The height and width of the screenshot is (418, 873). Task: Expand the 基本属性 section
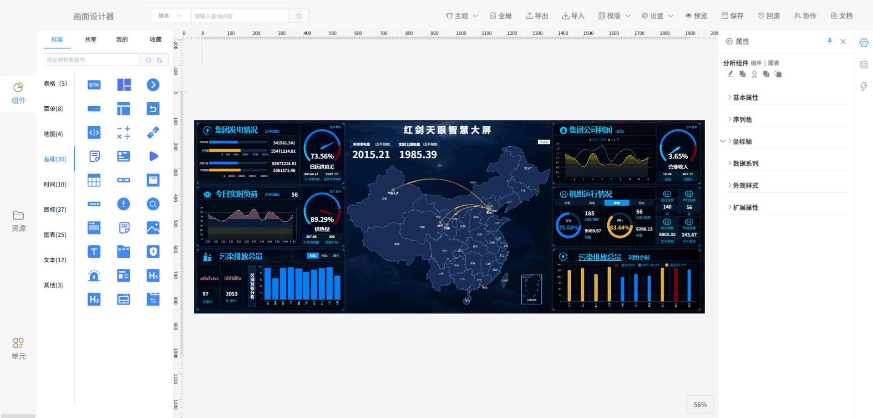pyautogui.click(x=787, y=98)
